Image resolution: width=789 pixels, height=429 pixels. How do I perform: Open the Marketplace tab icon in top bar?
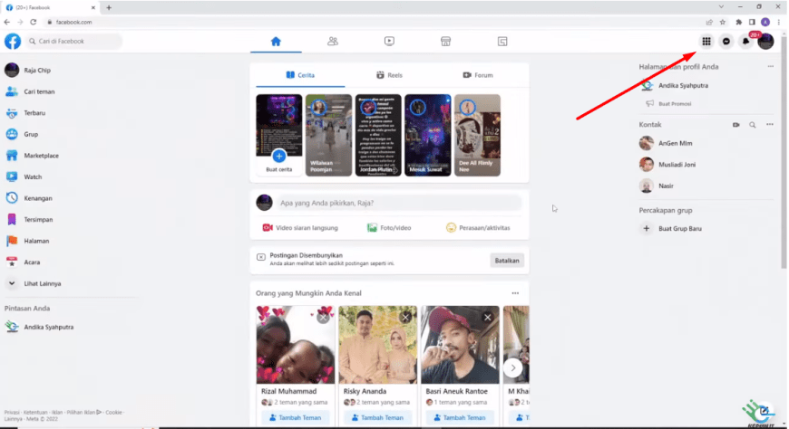(446, 42)
